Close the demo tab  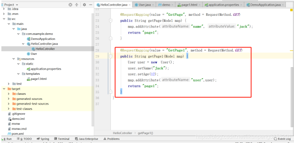173,5
